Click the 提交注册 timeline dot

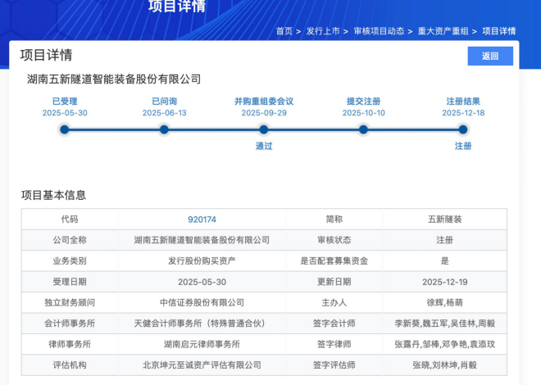[364, 129]
